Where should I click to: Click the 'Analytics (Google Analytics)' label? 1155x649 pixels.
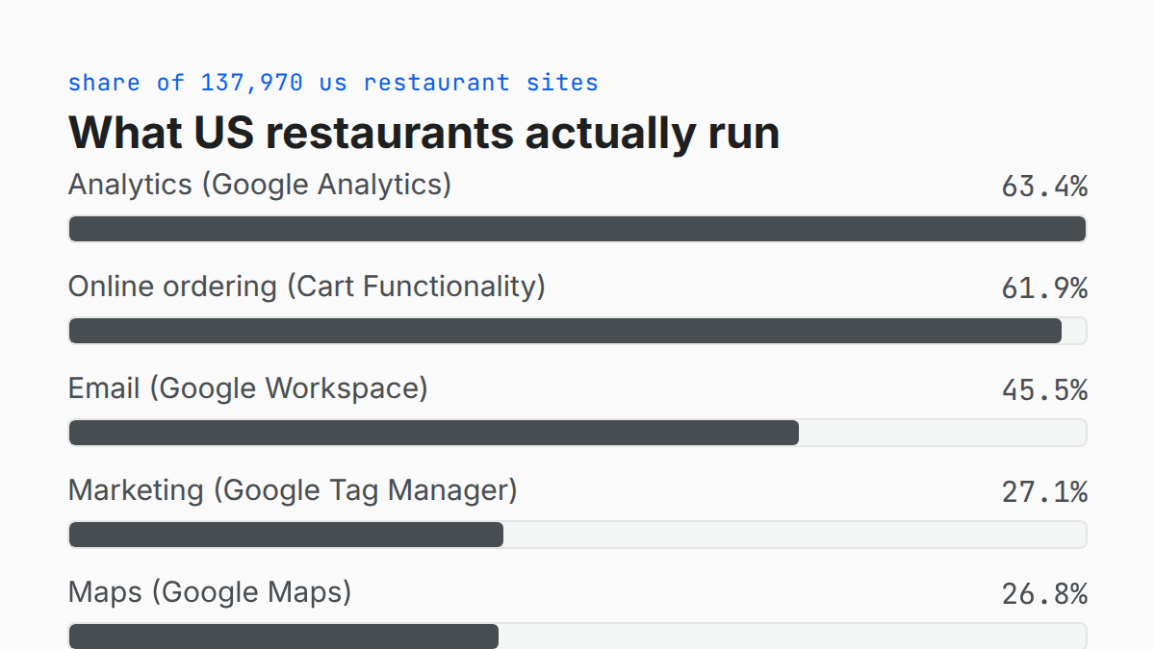tap(260, 185)
